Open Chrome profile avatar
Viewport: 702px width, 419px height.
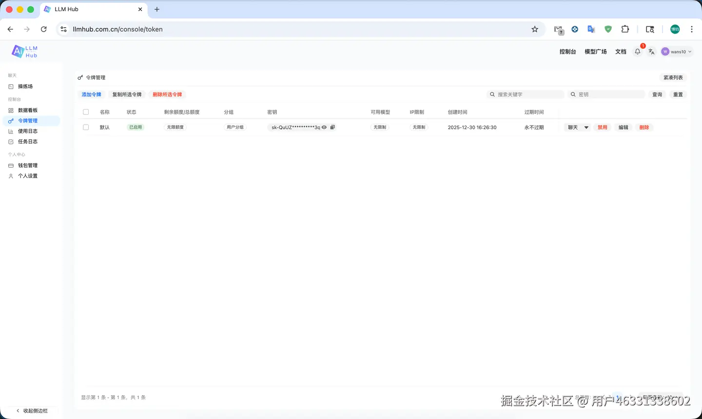click(x=675, y=29)
